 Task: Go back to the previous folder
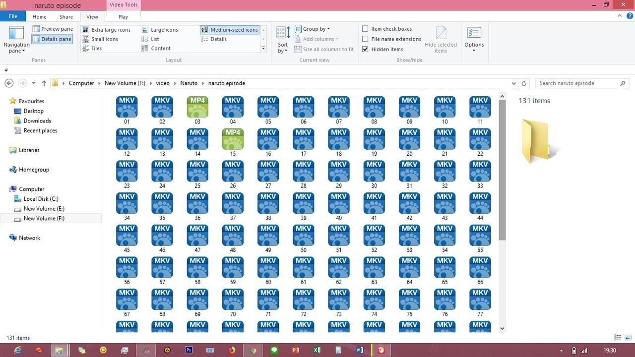pos(9,83)
